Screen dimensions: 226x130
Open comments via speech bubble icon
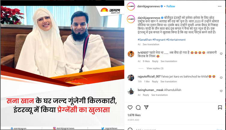pyautogui.click(x=138, y=107)
